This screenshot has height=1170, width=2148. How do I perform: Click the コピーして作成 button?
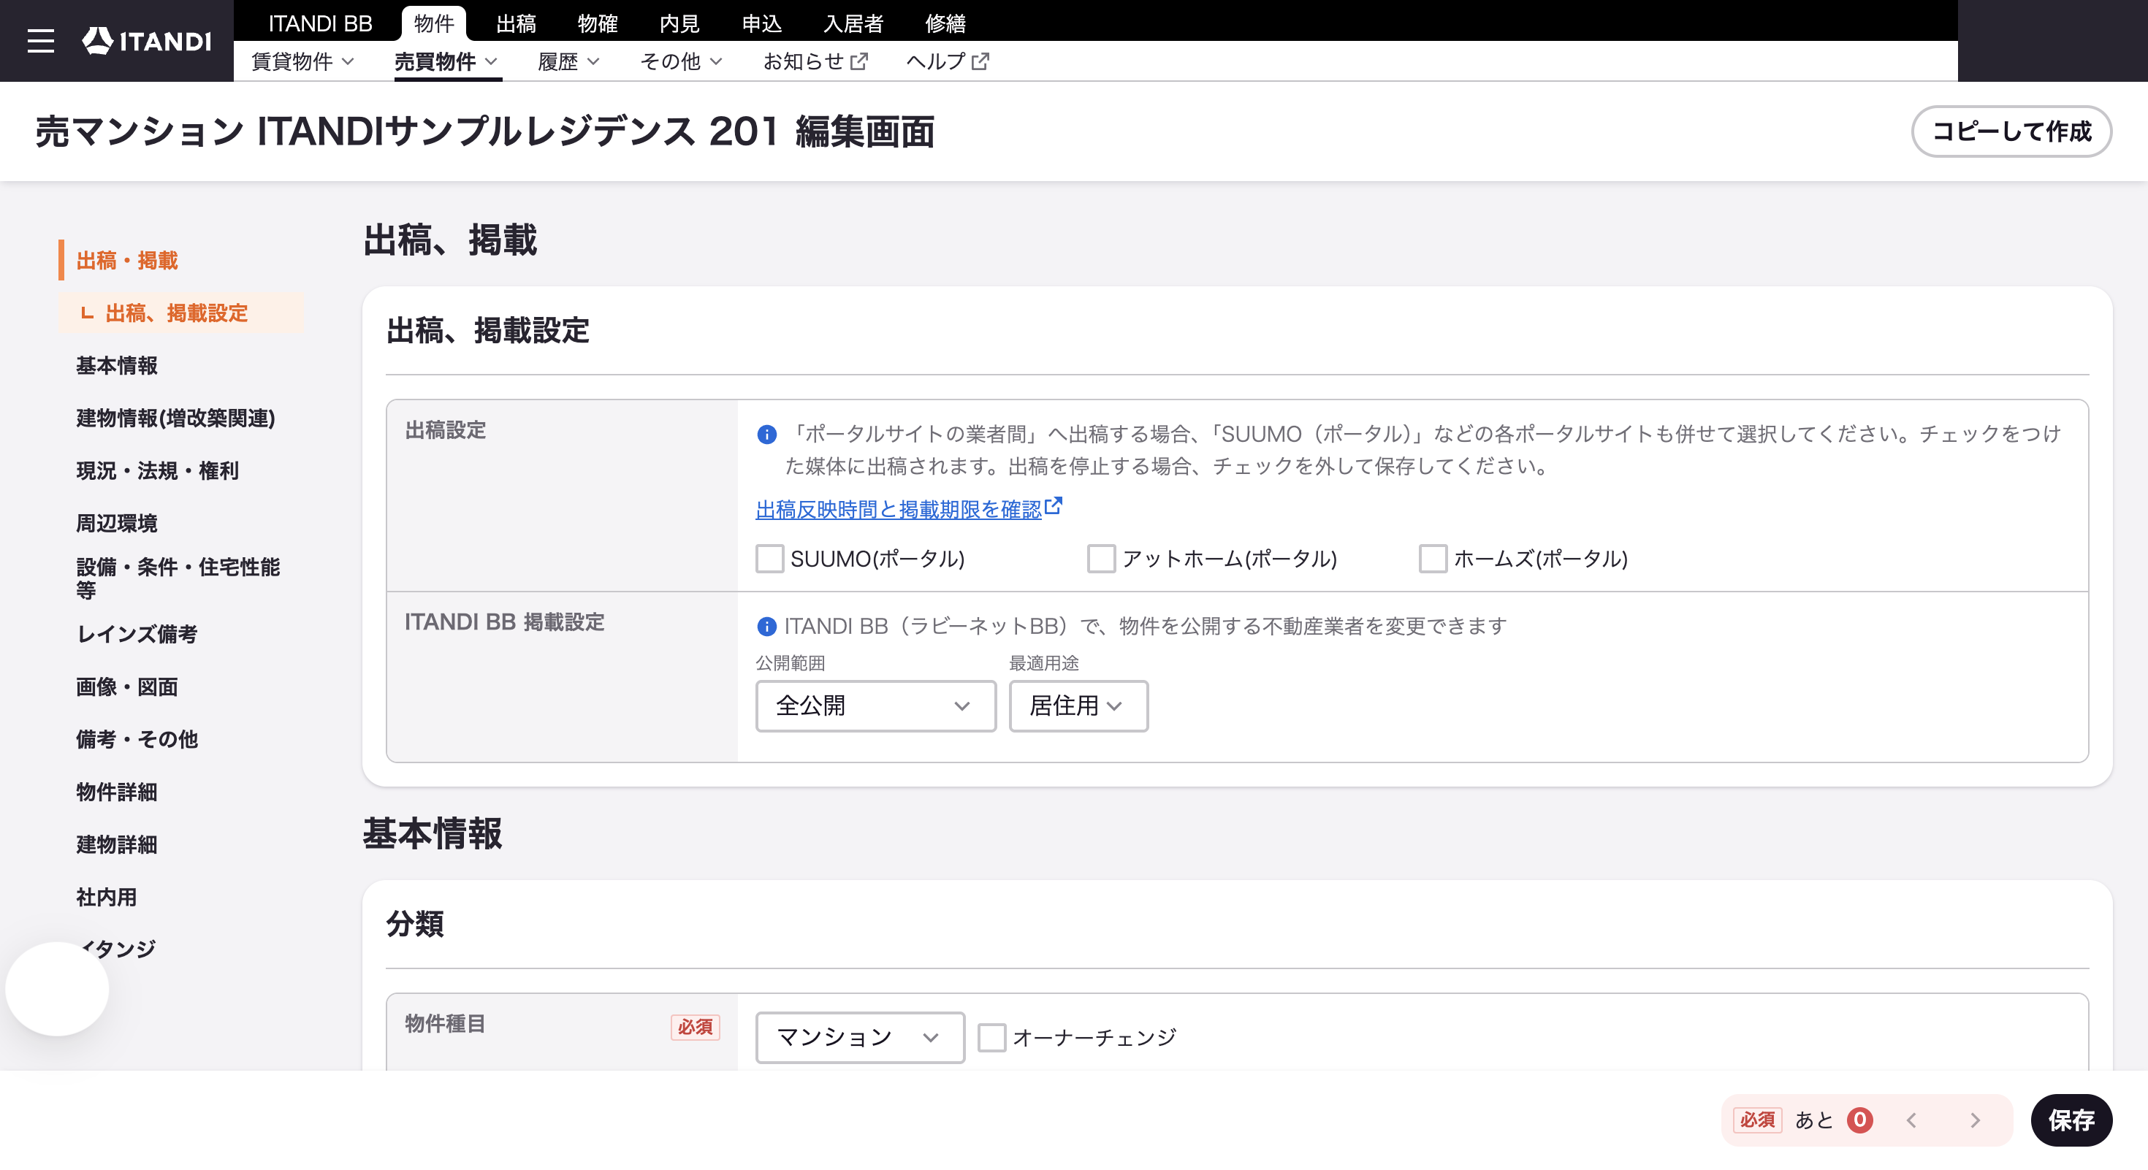[2011, 131]
